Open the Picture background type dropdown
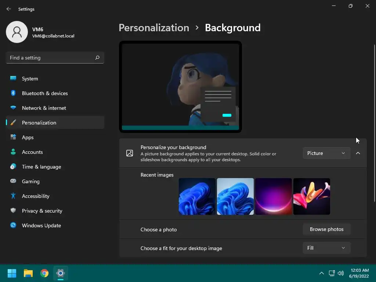The height and width of the screenshot is (282, 376). click(x=326, y=153)
